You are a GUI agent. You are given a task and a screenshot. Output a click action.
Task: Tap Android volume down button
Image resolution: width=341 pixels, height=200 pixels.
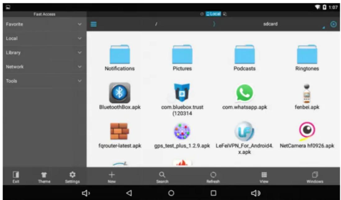point(86,193)
